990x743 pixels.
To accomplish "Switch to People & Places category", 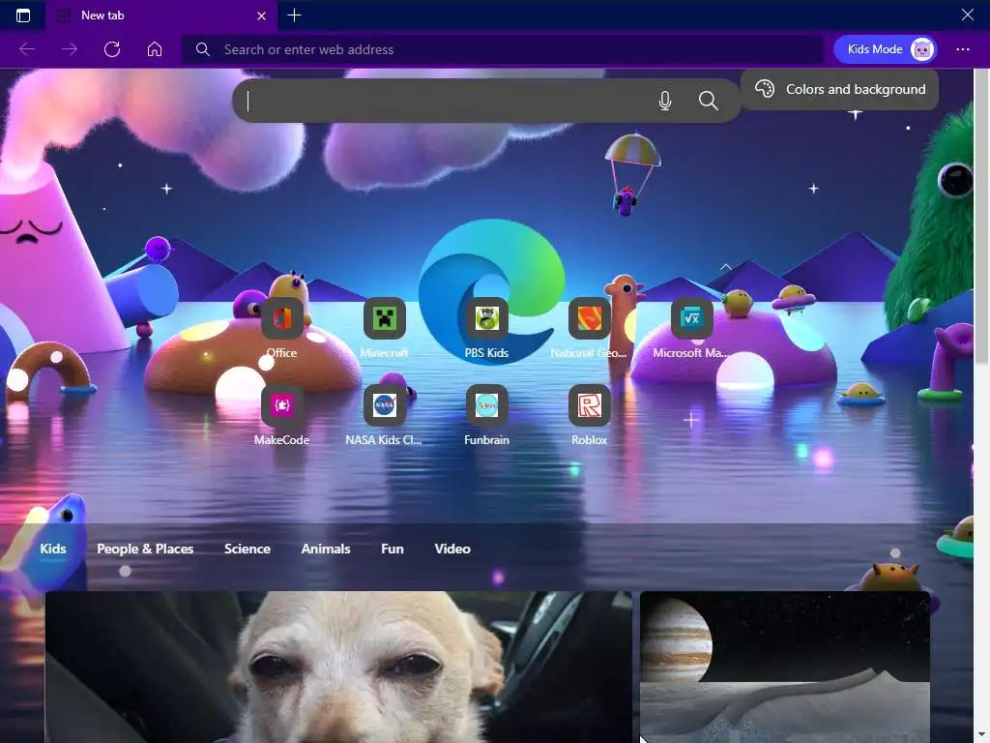I will pos(145,549).
